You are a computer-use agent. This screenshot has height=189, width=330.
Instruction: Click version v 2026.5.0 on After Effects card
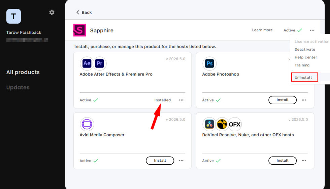pyautogui.click(x=175, y=59)
